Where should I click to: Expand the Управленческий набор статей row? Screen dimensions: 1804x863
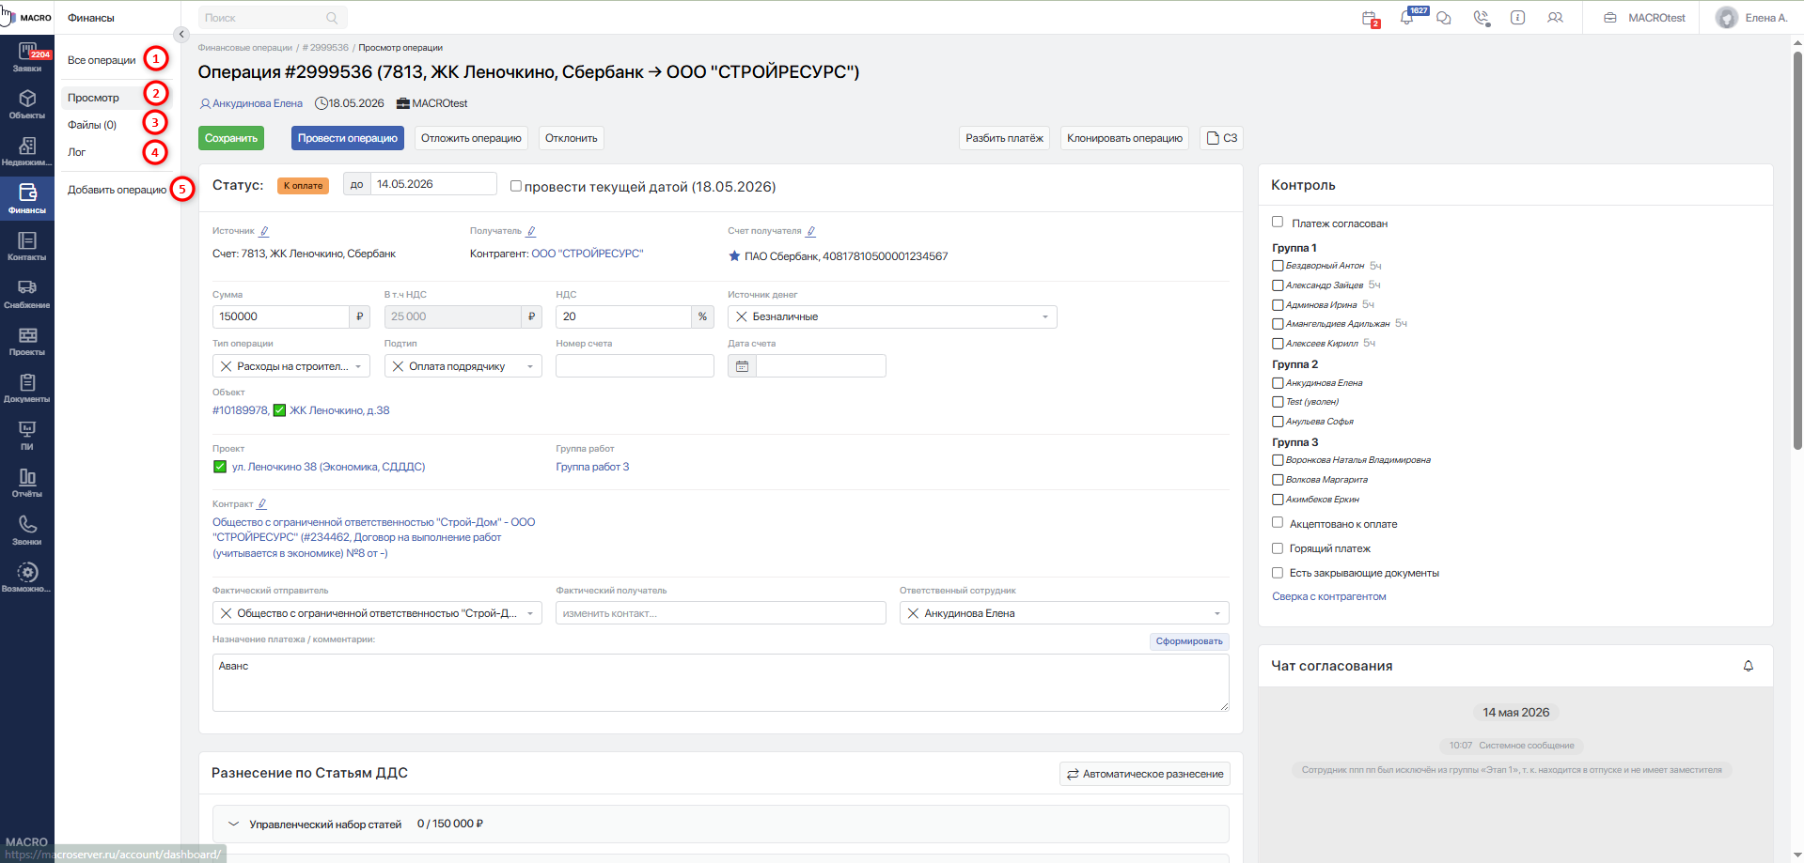click(720, 824)
